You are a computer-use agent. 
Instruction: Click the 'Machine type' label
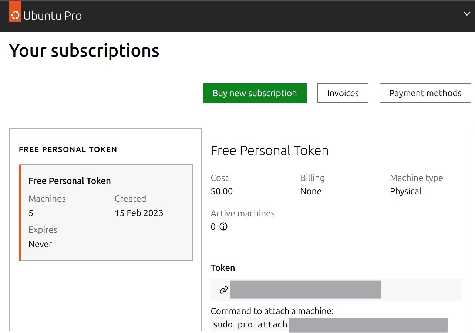click(x=417, y=178)
